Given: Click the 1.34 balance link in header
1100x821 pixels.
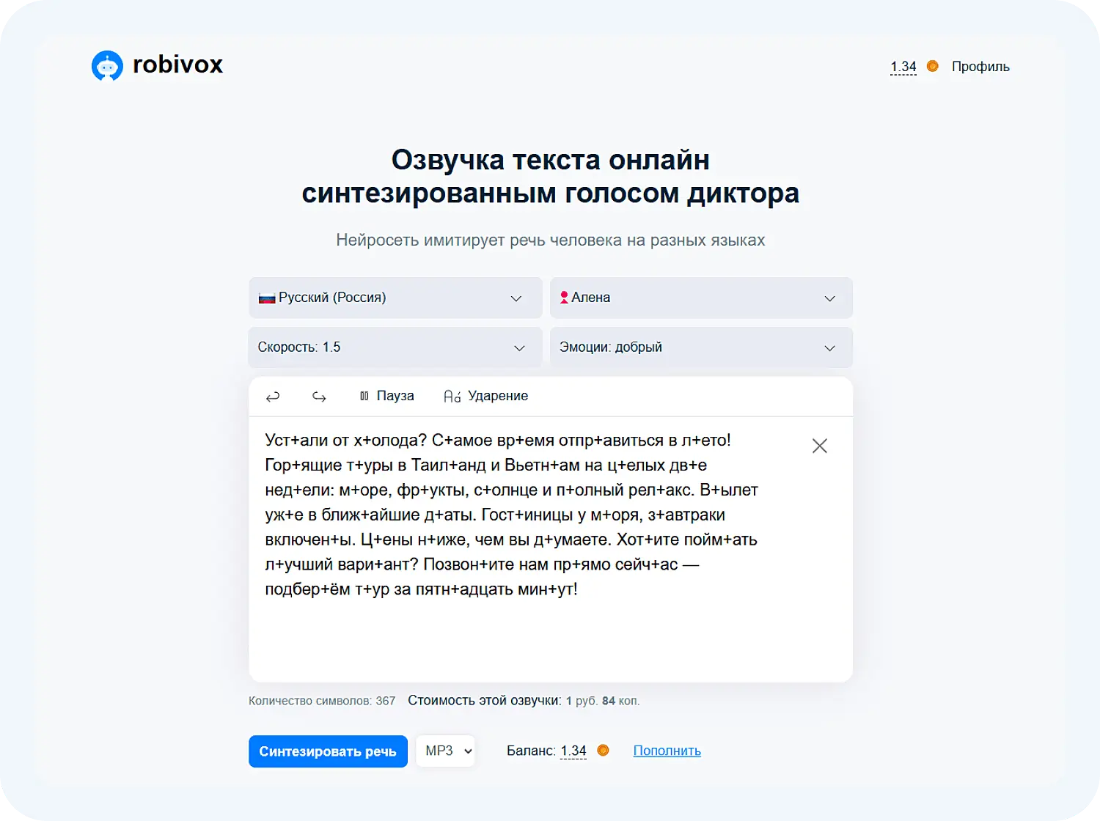Looking at the screenshot, I should 903,66.
